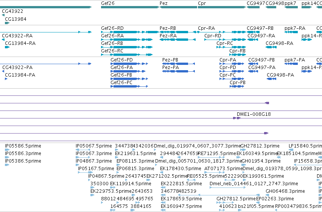The height and width of the screenshot is (212, 322).
Task: Select protein Cpr-PD
Action: (x=228, y=68)
